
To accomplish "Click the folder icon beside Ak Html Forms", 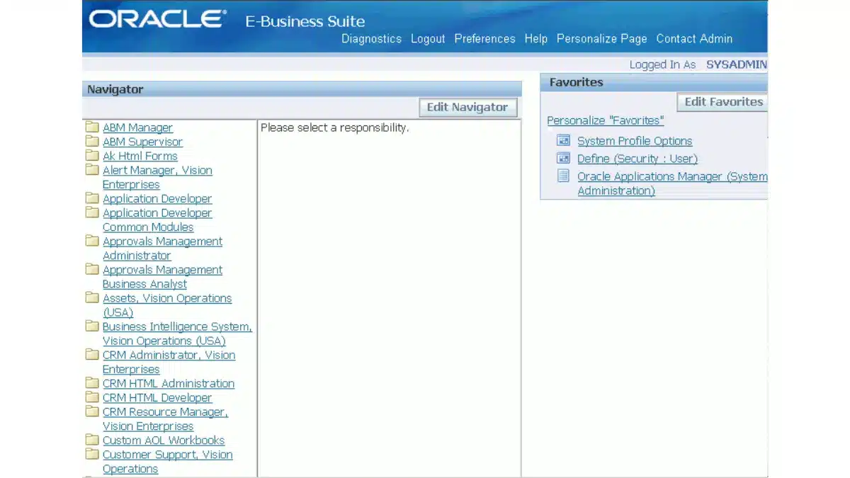I will (x=92, y=156).
